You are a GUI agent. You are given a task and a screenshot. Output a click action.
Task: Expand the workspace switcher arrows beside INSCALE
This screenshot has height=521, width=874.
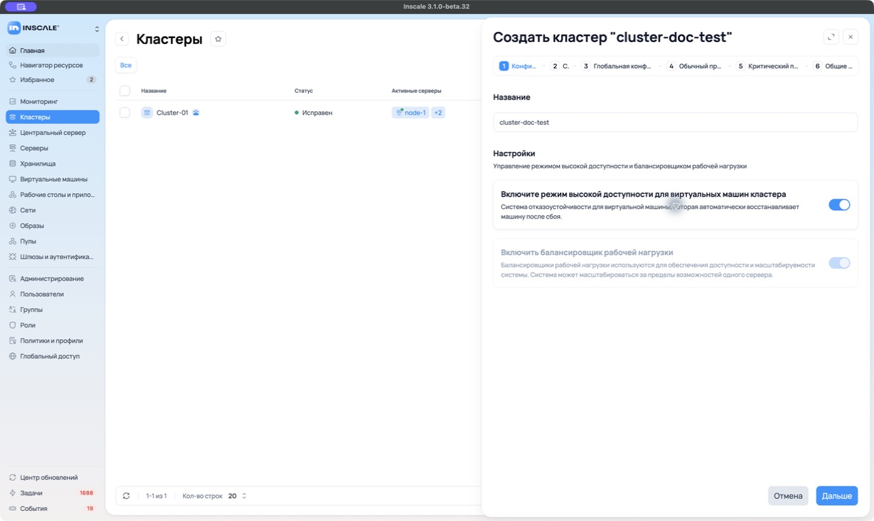96,28
